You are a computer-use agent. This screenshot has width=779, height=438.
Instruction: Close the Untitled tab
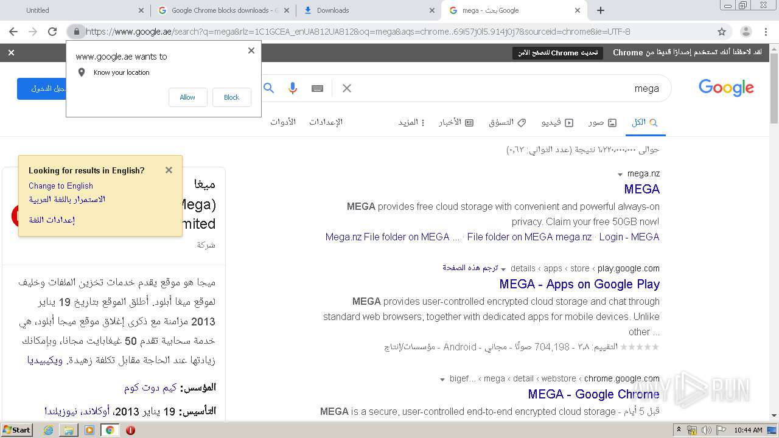[x=141, y=10]
